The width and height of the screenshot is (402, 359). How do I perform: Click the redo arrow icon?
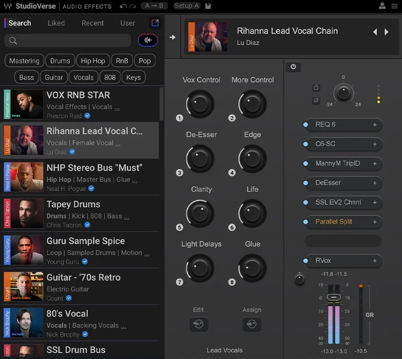pyautogui.click(x=132, y=6)
